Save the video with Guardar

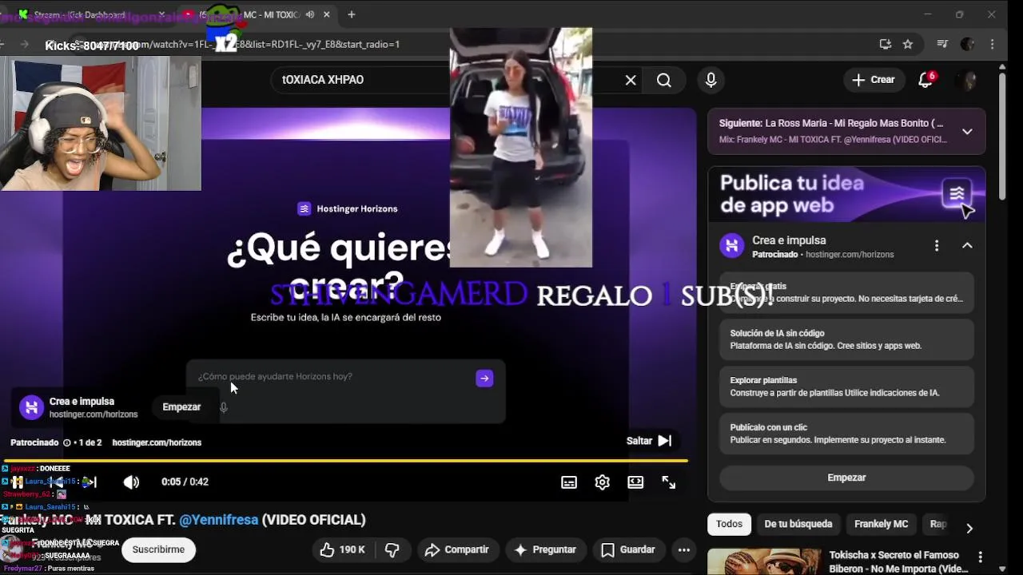(628, 549)
